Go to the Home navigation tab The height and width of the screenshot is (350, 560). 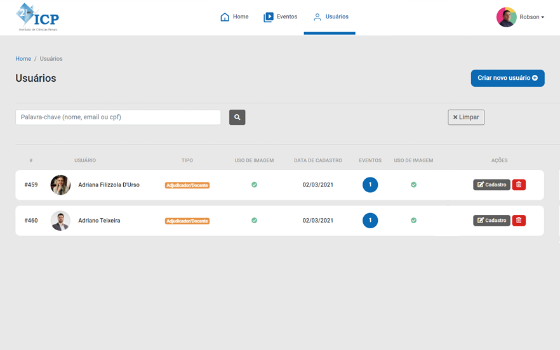pos(234,17)
